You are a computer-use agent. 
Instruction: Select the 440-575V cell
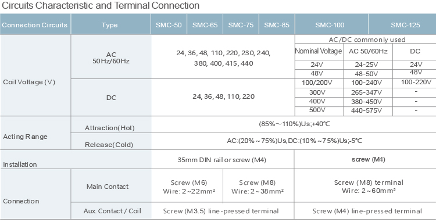click(x=367, y=111)
